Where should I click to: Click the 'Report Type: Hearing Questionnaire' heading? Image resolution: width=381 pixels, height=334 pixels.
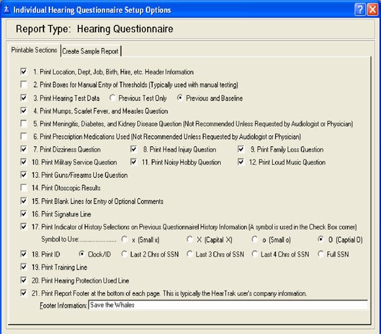point(95,29)
